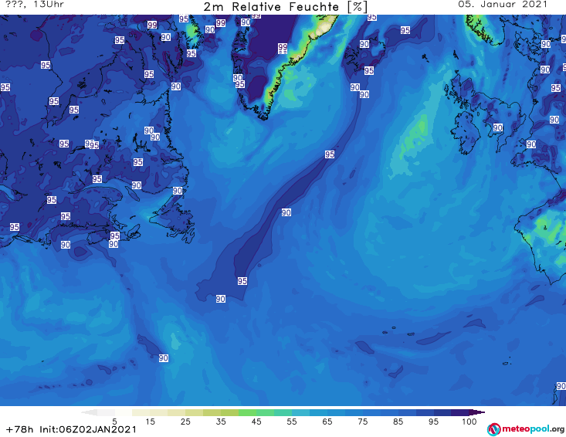Click the '???, 13Uhr' time label

click(x=35, y=5)
